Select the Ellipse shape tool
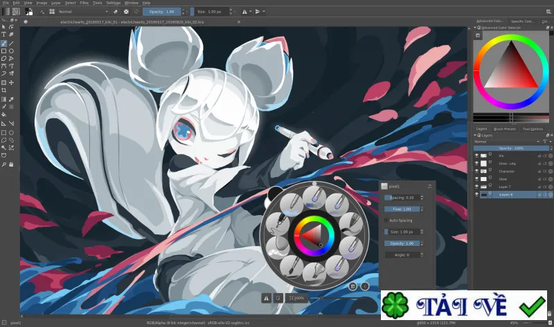Image resolution: width=554 pixels, height=327 pixels. (11, 51)
